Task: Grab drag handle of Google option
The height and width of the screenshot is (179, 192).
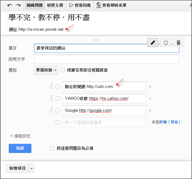Action: [51, 110]
